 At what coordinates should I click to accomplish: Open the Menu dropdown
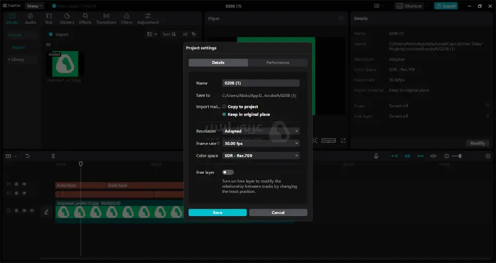pyautogui.click(x=34, y=6)
